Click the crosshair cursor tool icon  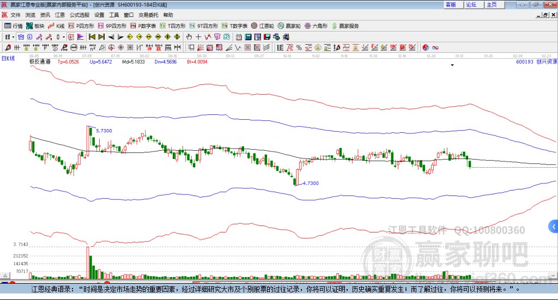199,36
